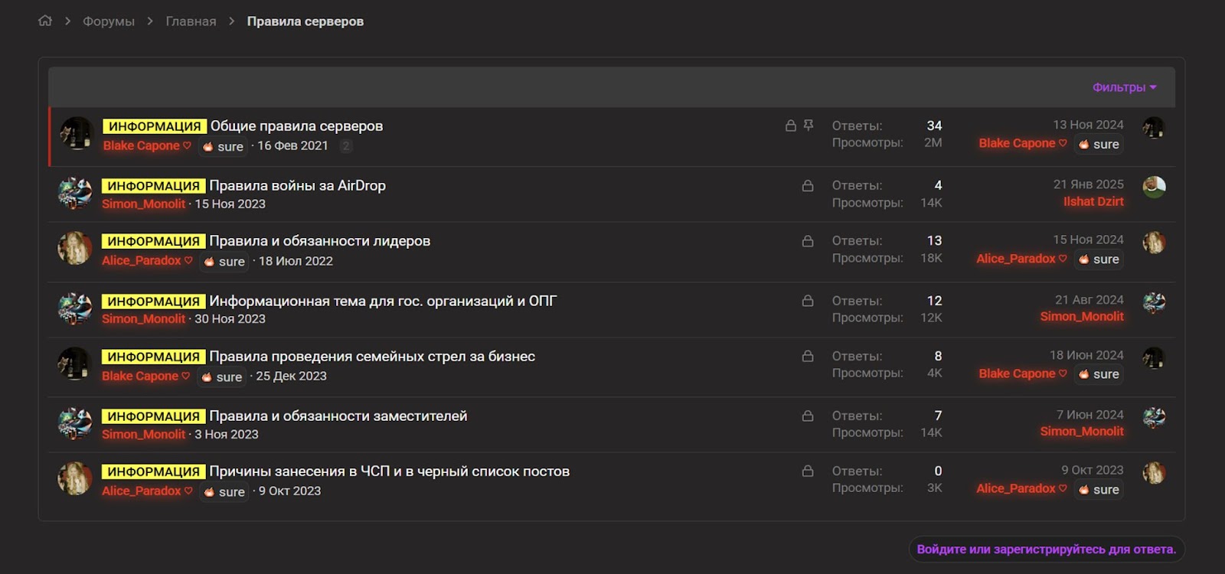Image resolution: width=1225 pixels, height=574 pixels.
Task: Click lock icon on Общие правила серверов row
Action: coord(791,125)
